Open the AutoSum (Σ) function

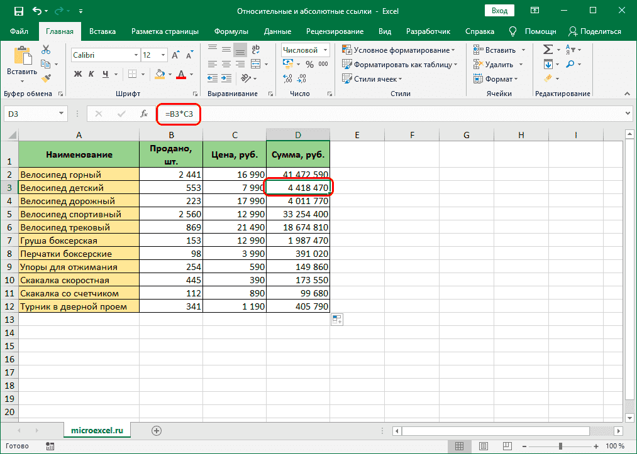548,49
